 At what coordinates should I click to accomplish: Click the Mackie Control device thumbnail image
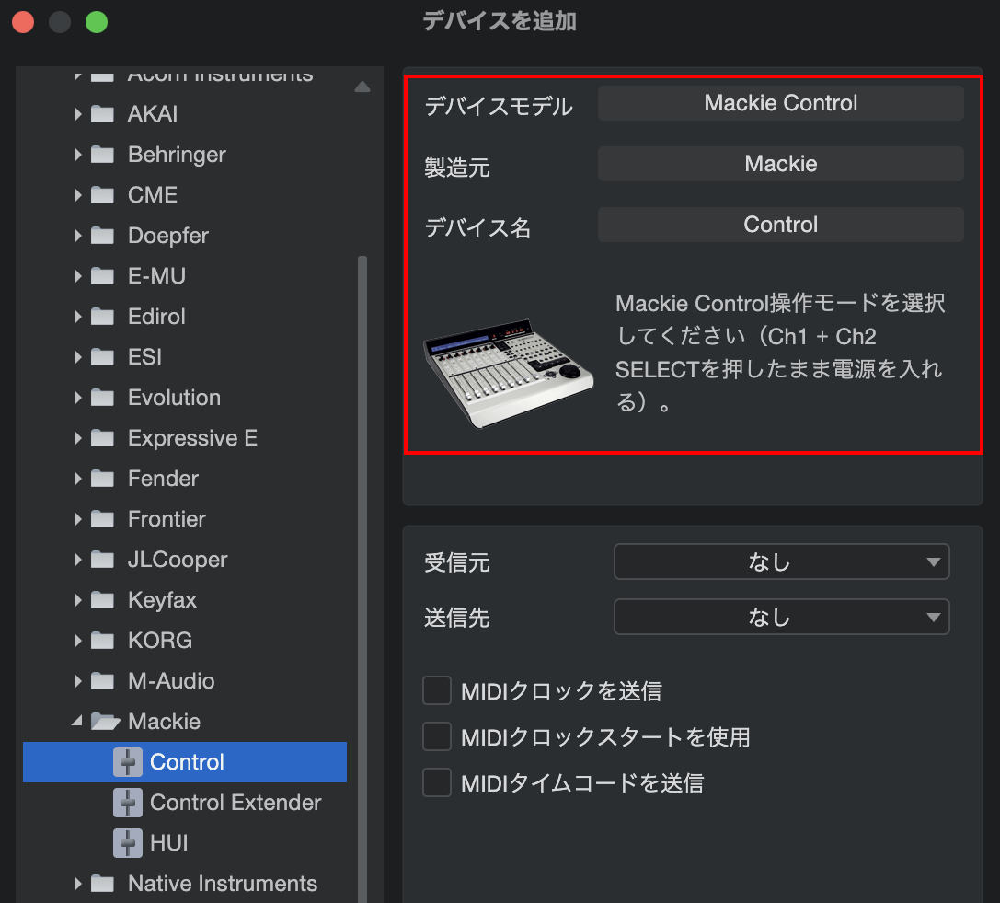509,374
